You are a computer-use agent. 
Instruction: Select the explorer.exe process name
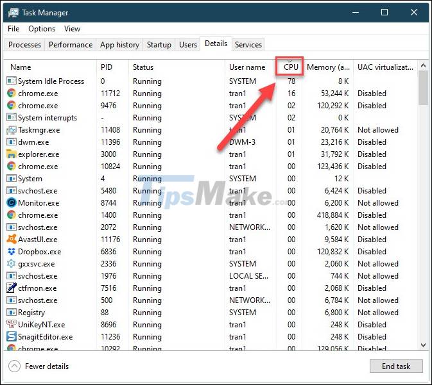[39, 154]
